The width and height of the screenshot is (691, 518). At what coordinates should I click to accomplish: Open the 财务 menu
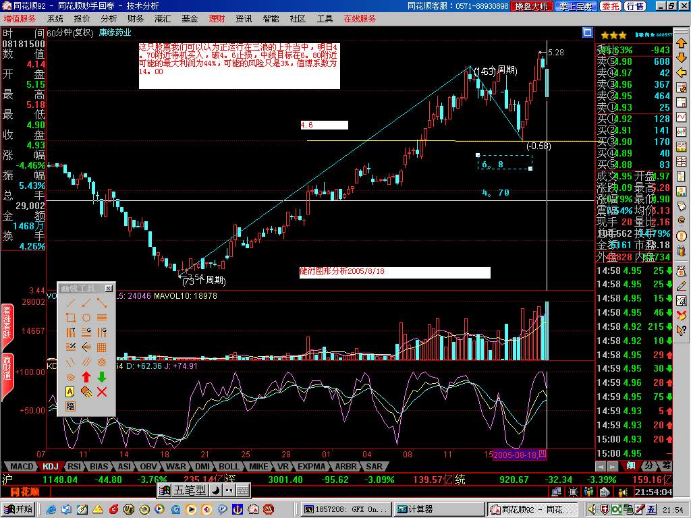136,19
